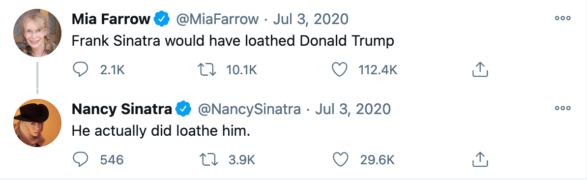This screenshot has height=180, width=587.
Task: Open Mia Farrow's Jul 3, 2020 timestamp
Action: point(311,19)
